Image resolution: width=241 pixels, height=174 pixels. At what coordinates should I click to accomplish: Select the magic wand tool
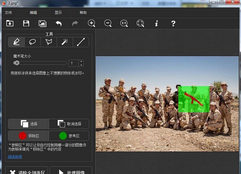pos(65,42)
